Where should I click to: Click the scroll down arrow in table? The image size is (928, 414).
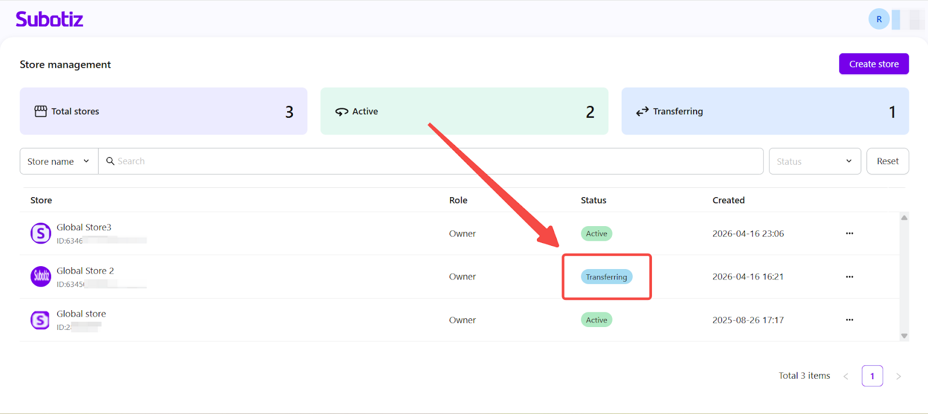[x=904, y=336]
